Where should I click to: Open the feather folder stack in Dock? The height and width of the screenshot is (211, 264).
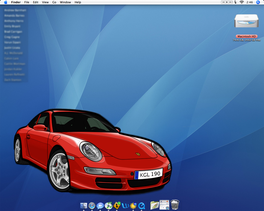[x=154, y=205]
